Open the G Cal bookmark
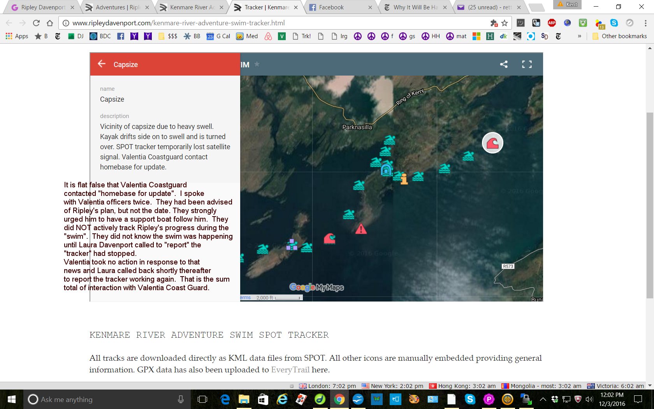Viewport: 654px width, 409px height. [x=218, y=36]
